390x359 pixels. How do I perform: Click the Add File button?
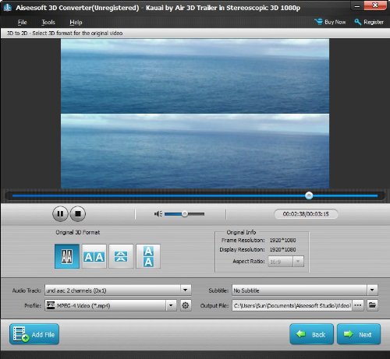[34, 334]
